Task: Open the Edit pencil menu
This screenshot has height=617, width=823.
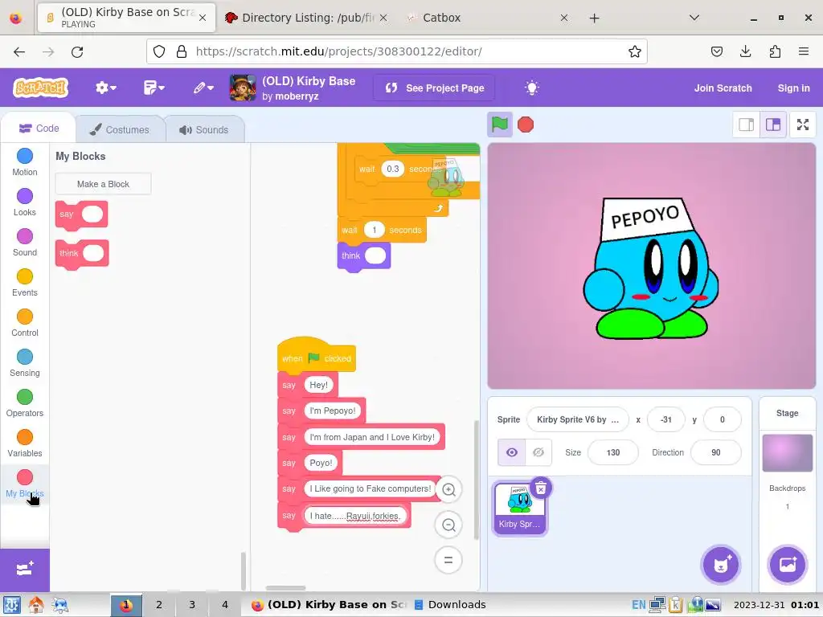Action: pyautogui.click(x=203, y=88)
